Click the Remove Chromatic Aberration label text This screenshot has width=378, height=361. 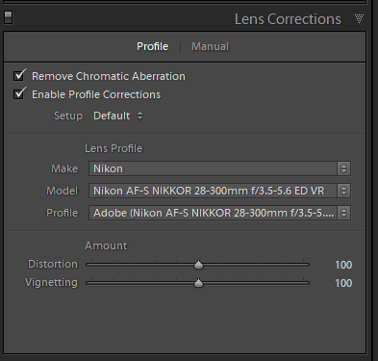(109, 76)
